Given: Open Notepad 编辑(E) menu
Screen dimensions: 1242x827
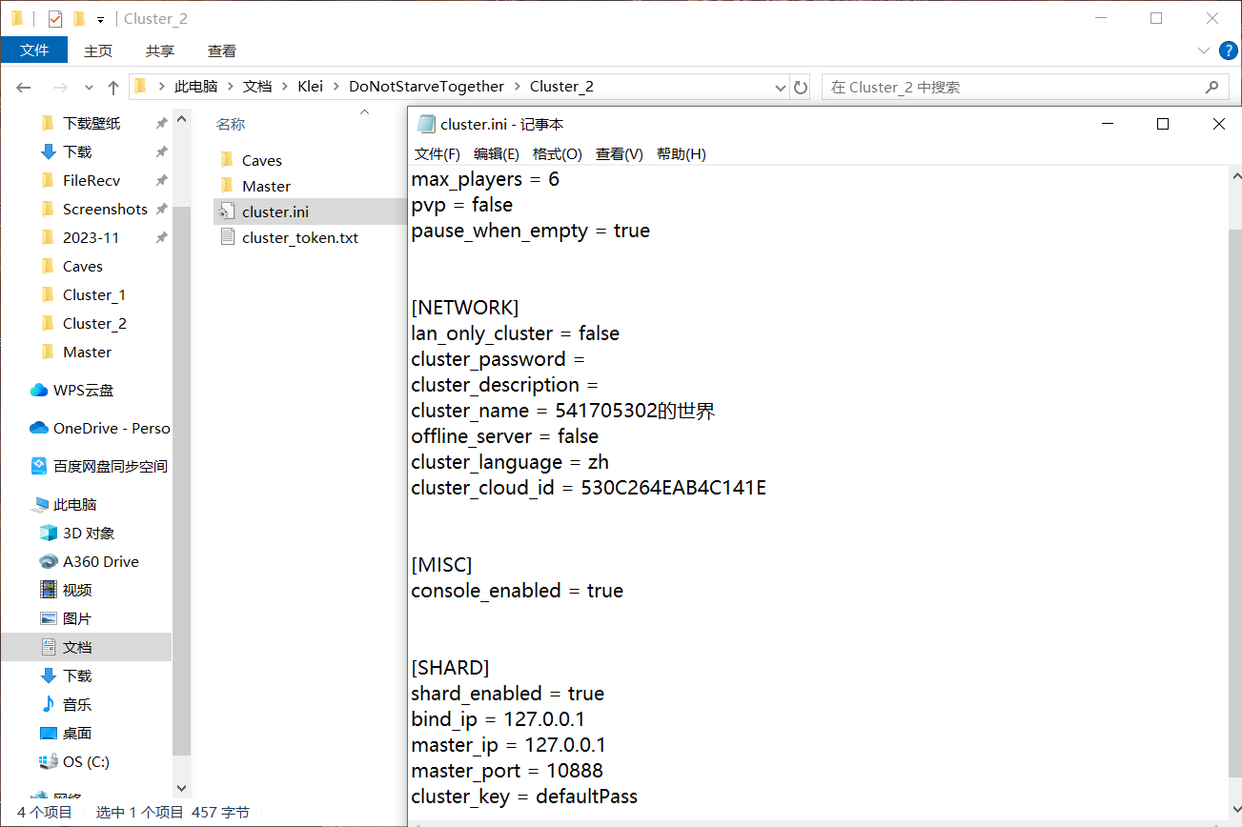Looking at the screenshot, I should (497, 153).
